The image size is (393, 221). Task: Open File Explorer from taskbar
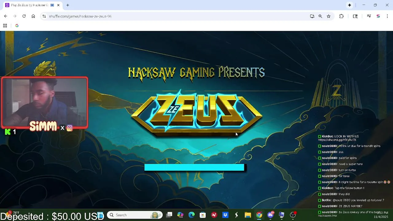tap(248, 215)
